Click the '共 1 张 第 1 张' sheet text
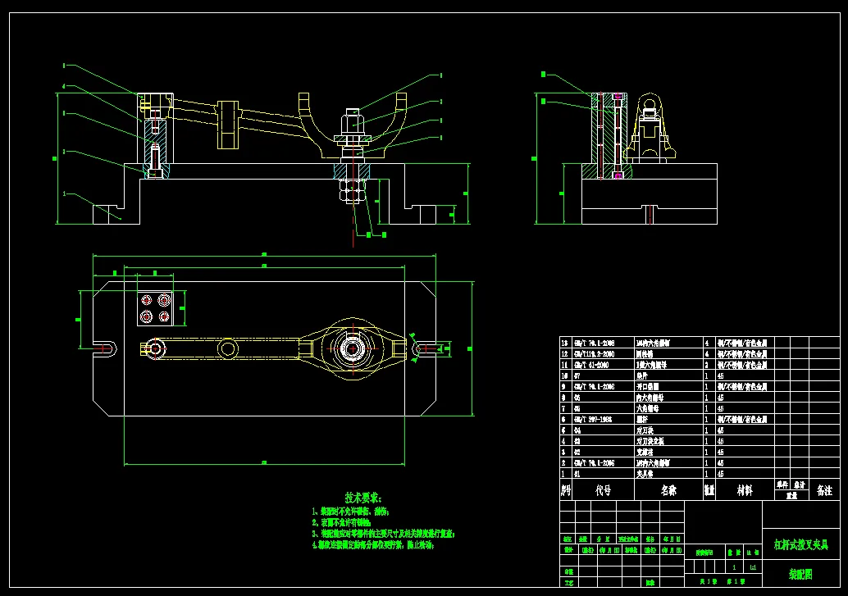The height and width of the screenshot is (596, 848). [x=722, y=582]
